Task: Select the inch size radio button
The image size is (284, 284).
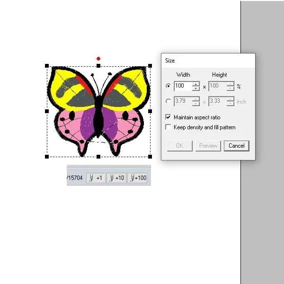Action: (168, 101)
